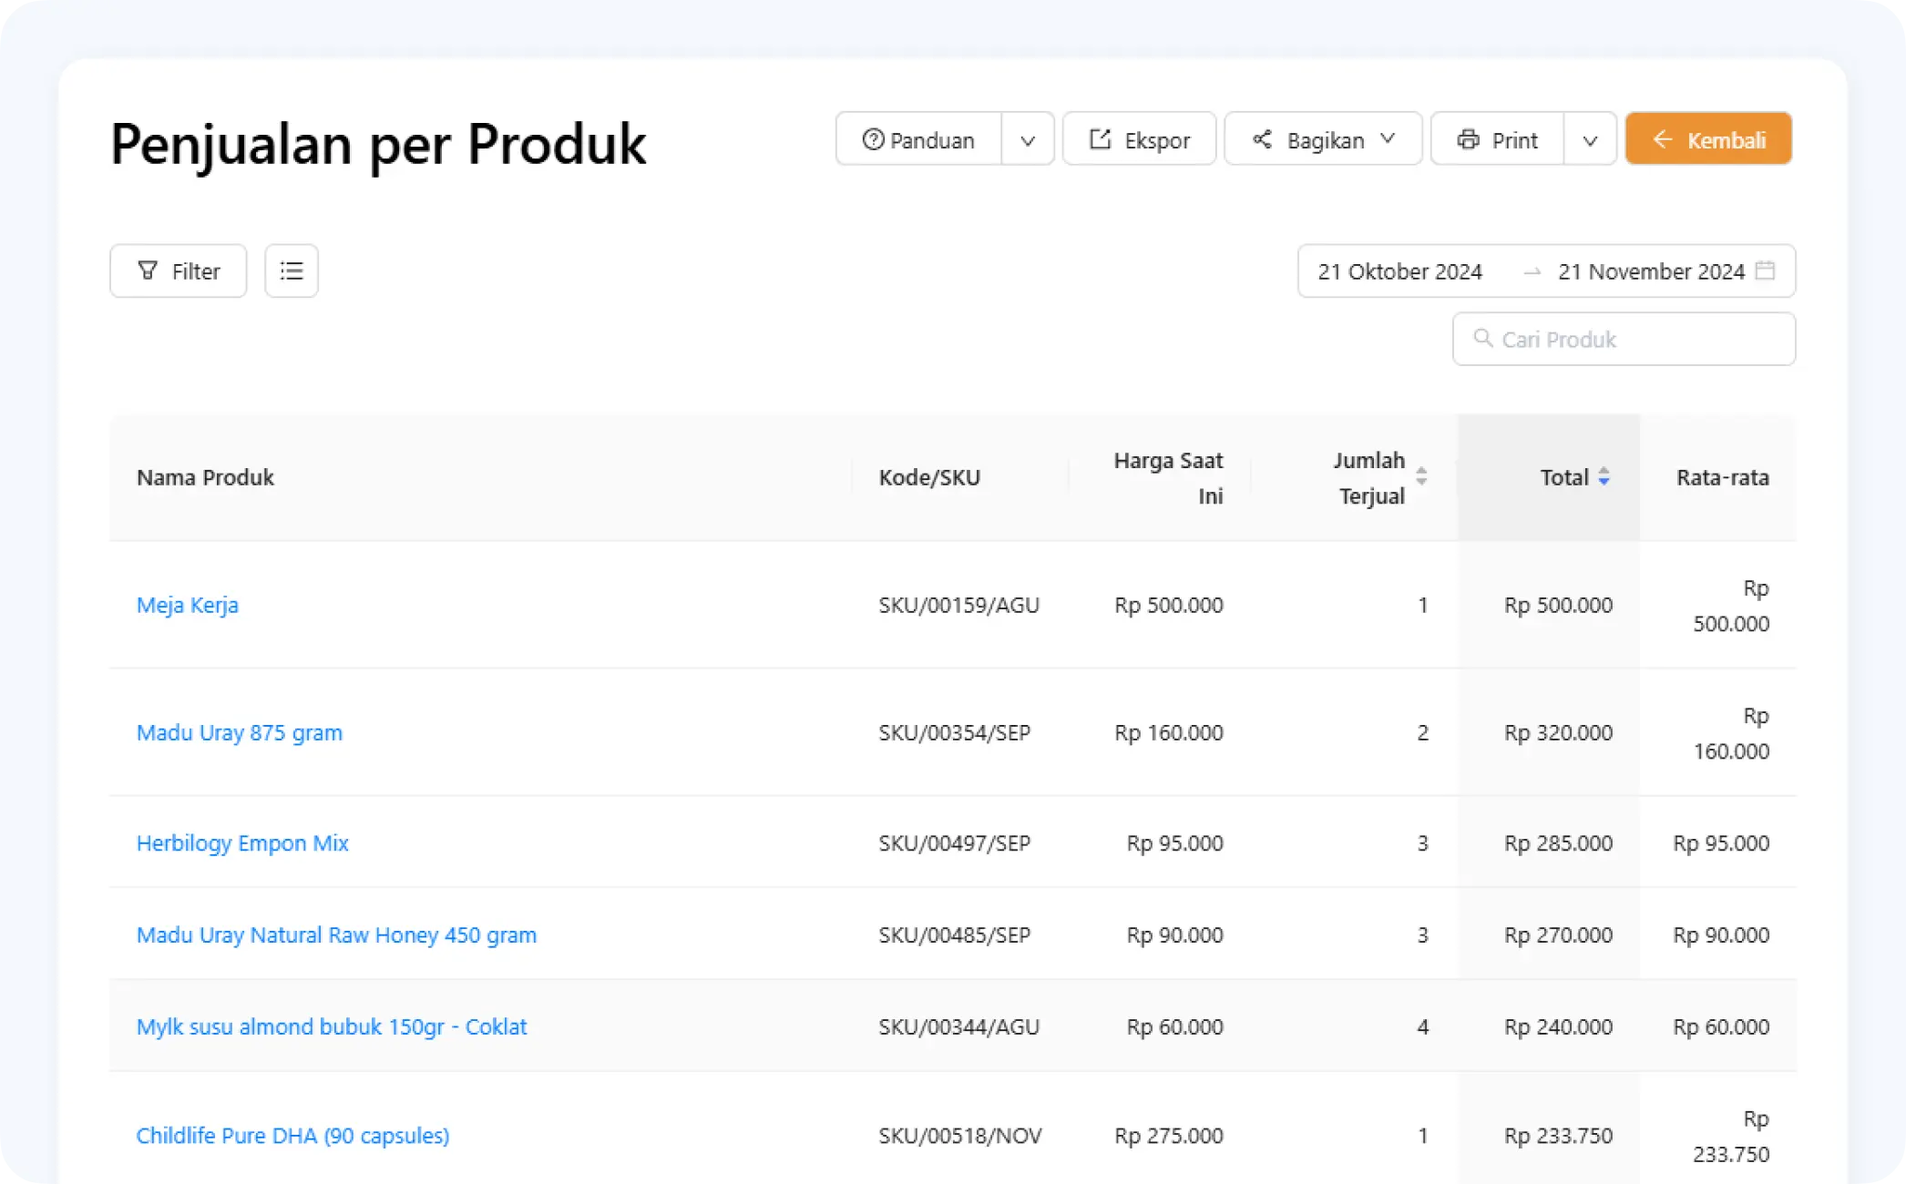
Task: Open Madu Uray Natural Raw Honey link
Action: [x=336, y=934]
